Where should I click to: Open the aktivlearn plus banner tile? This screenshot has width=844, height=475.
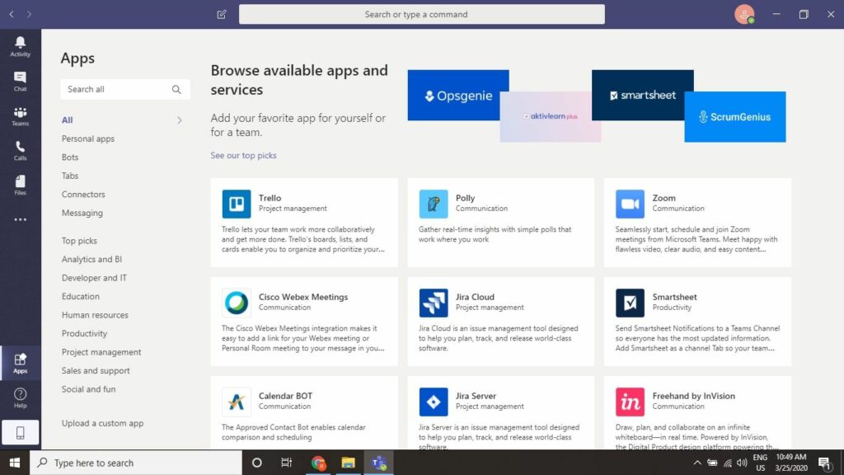(550, 116)
